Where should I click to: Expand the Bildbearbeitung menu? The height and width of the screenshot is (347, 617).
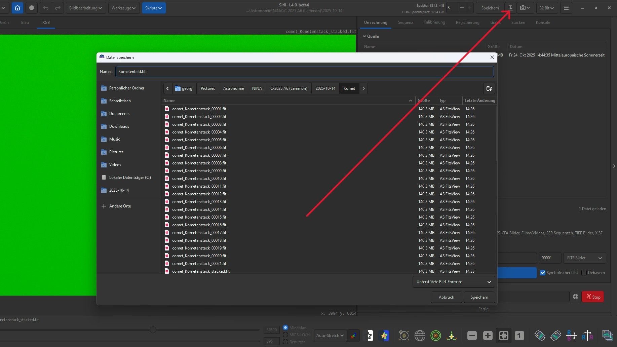(86, 8)
